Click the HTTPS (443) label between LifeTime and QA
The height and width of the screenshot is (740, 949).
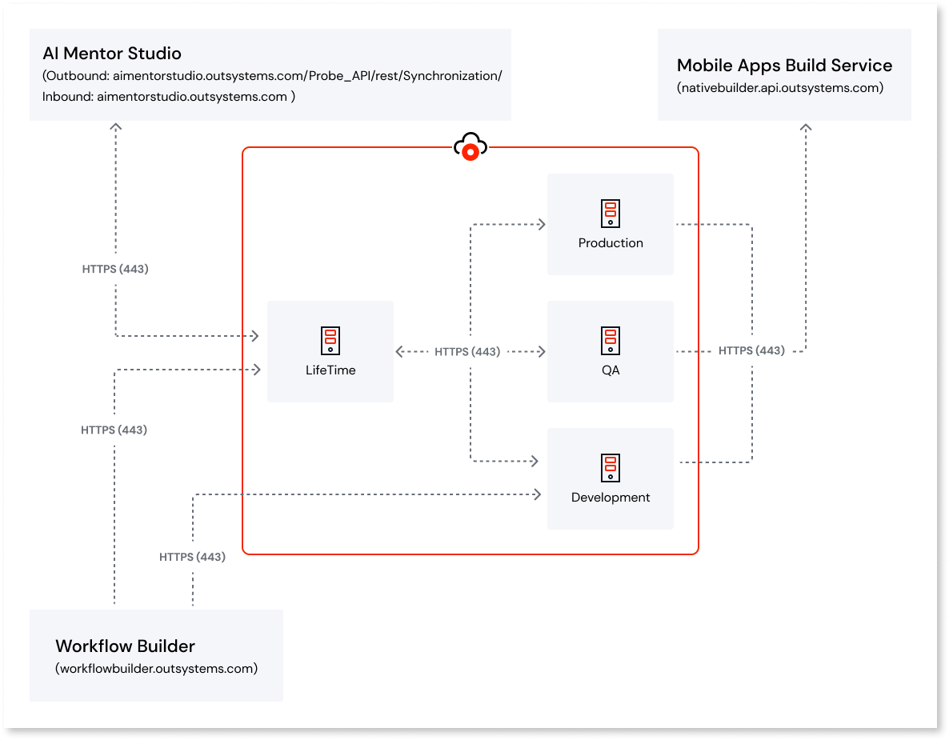coord(468,350)
